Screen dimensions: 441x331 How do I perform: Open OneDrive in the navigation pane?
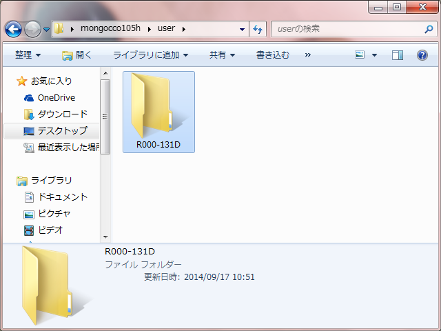56,97
